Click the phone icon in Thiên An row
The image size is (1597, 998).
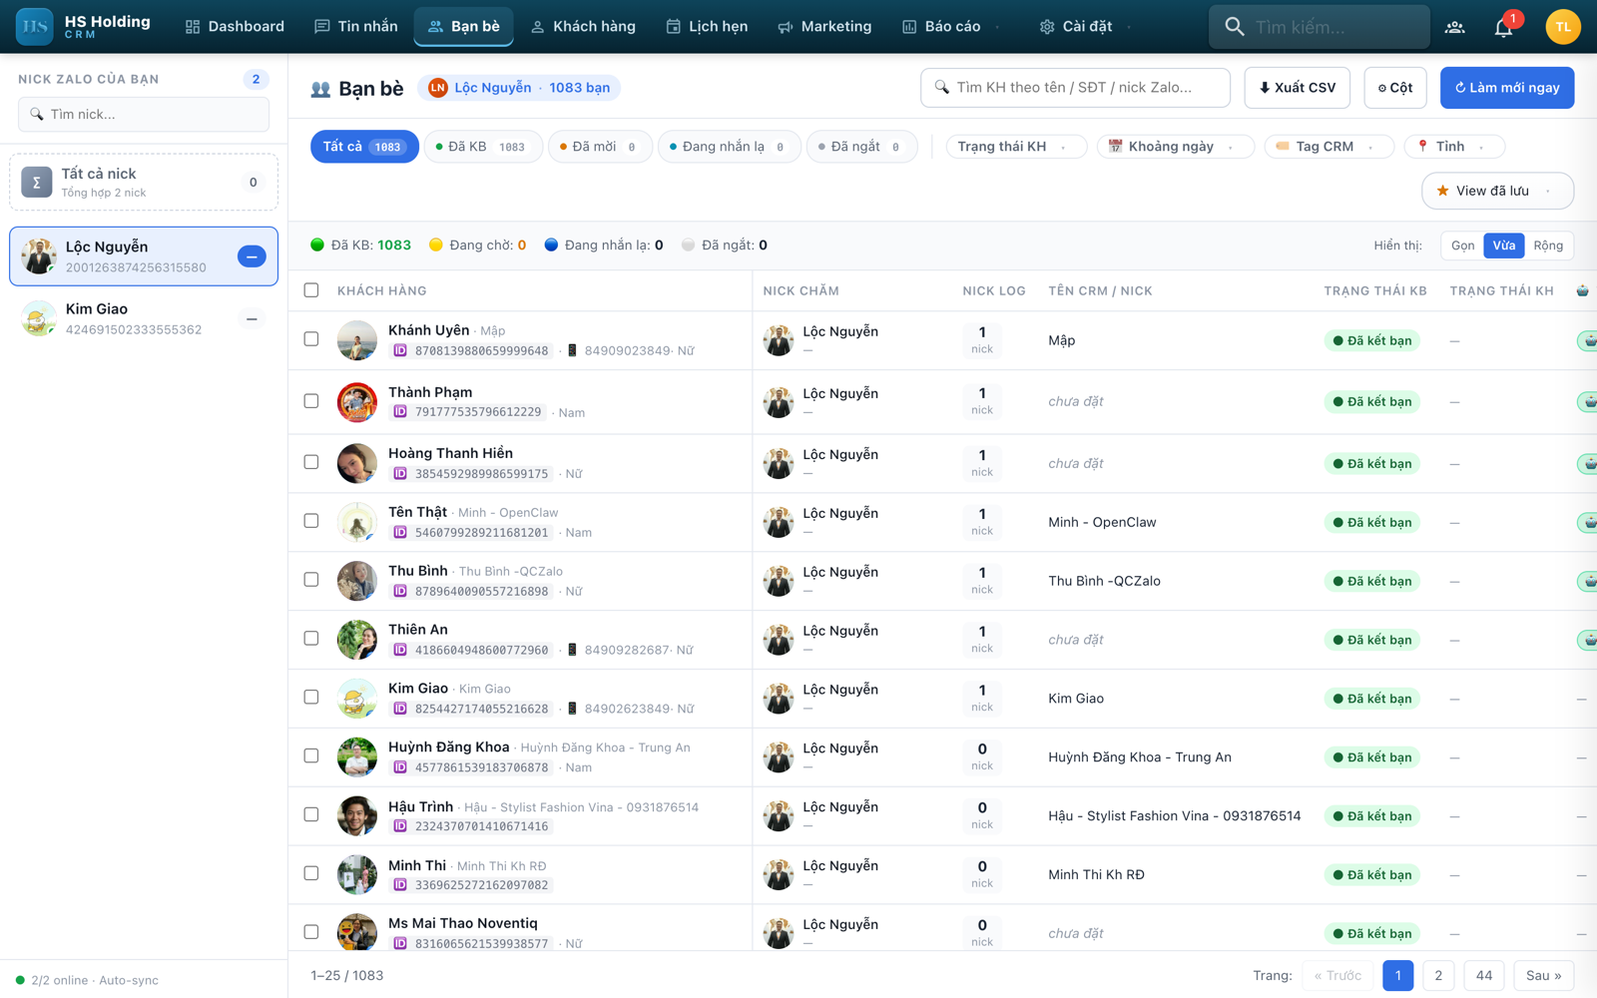click(572, 650)
